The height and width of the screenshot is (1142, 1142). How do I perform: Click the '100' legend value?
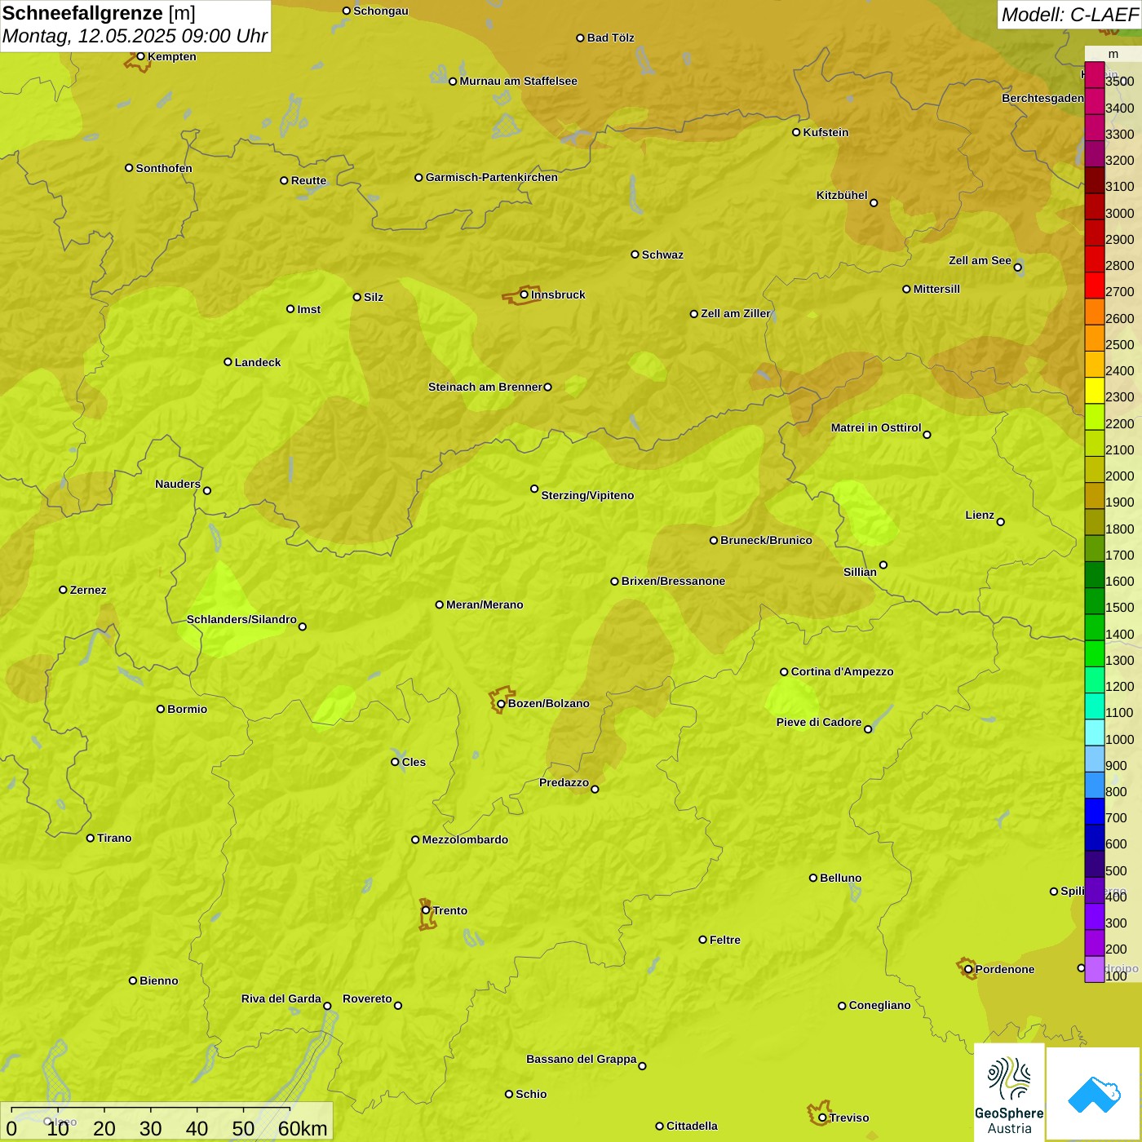coord(1117,976)
